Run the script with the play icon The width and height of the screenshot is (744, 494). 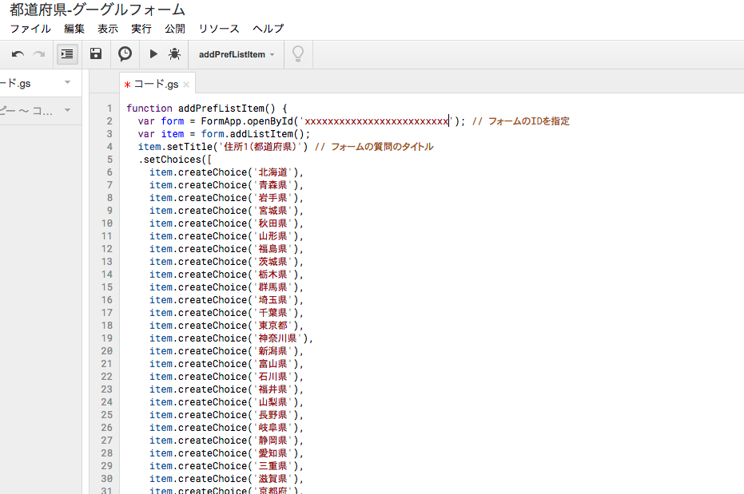click(x=153, y=54)
